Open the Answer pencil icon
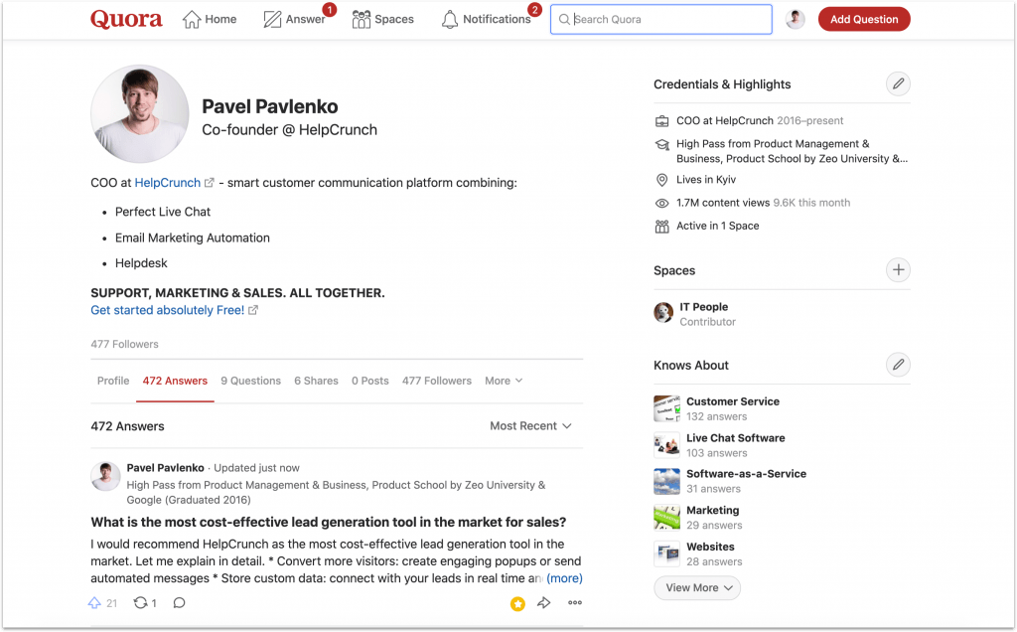This screenshot has height=632, width=1017. pyautogui.click(x=272, y=20)
